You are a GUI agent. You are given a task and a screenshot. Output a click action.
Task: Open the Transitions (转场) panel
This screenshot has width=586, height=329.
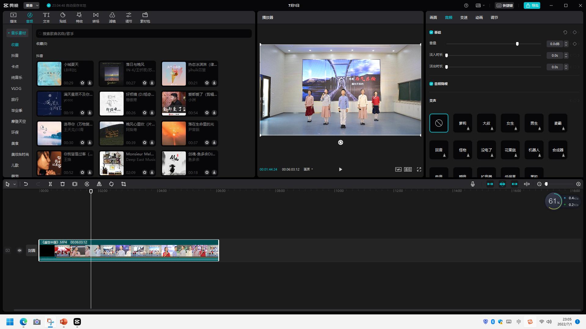pyautogui.click(x=96, y=17)
